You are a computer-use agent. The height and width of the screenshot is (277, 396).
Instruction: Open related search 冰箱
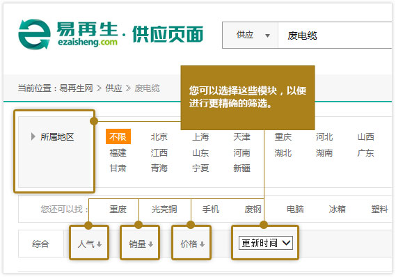pyautogui.click(x=337, y=209)
